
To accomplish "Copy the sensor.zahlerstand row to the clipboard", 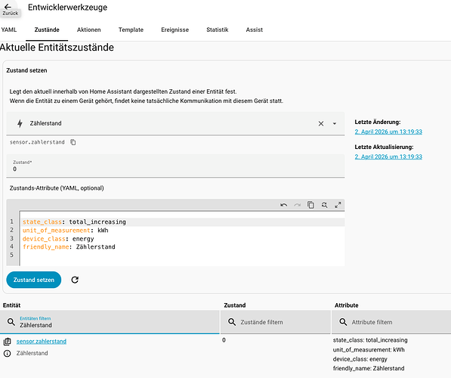I will point(8,342).
